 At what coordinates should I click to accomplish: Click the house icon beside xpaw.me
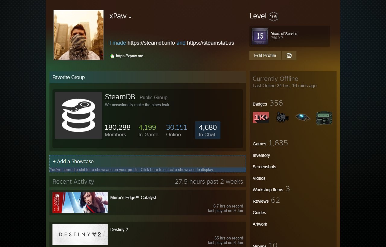click(x=112, y=56)
